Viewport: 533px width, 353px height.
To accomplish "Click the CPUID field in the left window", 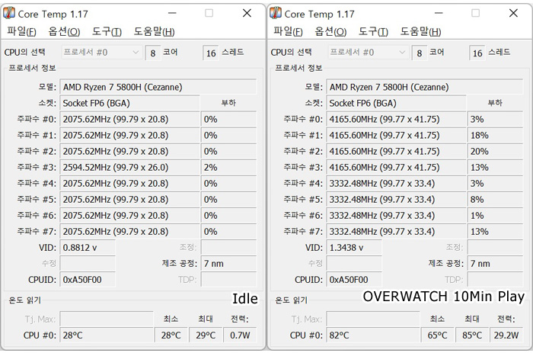I will (88, 279).
